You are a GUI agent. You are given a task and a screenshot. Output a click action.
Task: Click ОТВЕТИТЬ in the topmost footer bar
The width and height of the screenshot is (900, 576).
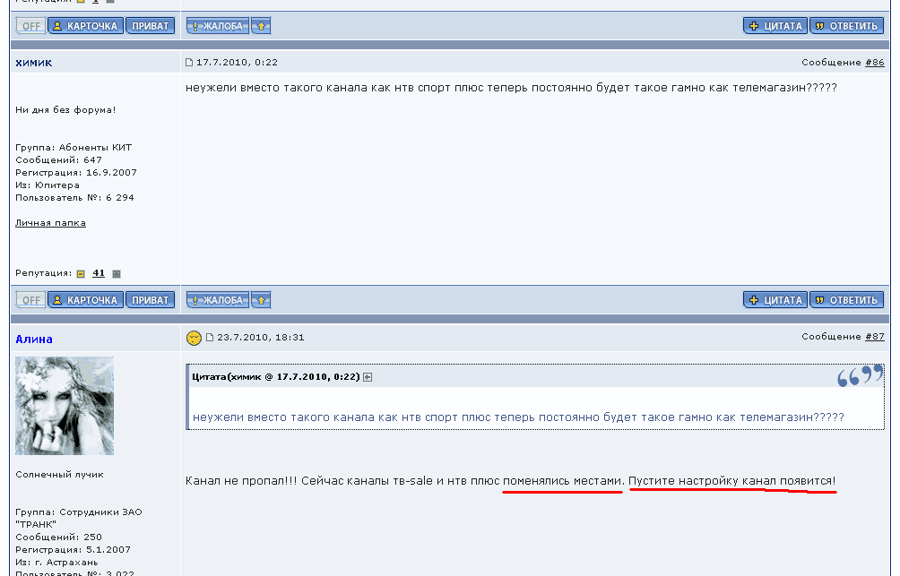[x=846, y=26]
